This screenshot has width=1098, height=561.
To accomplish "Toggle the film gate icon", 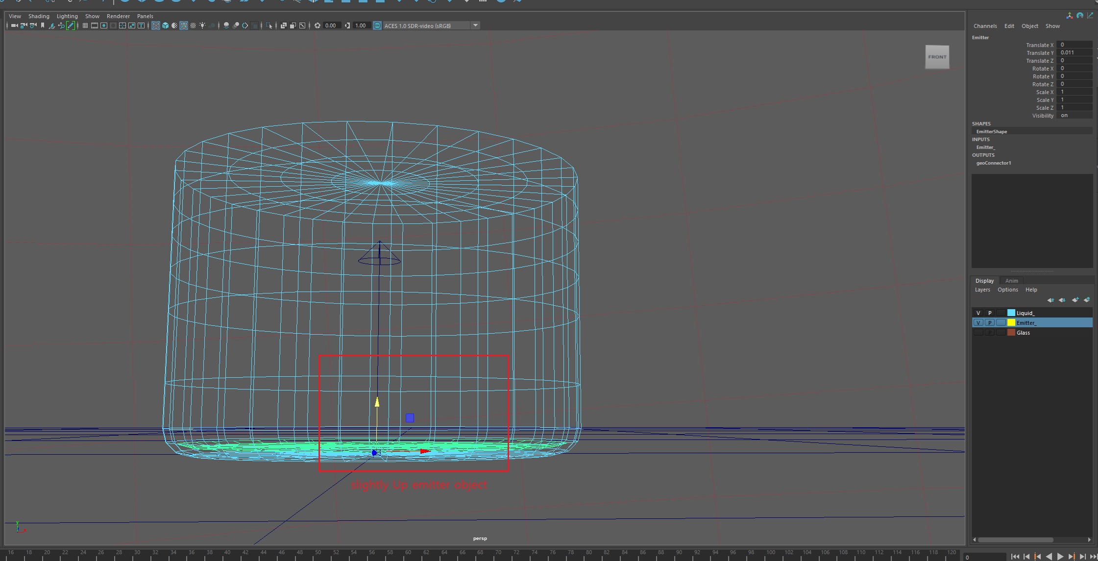I will coord(95,25).
